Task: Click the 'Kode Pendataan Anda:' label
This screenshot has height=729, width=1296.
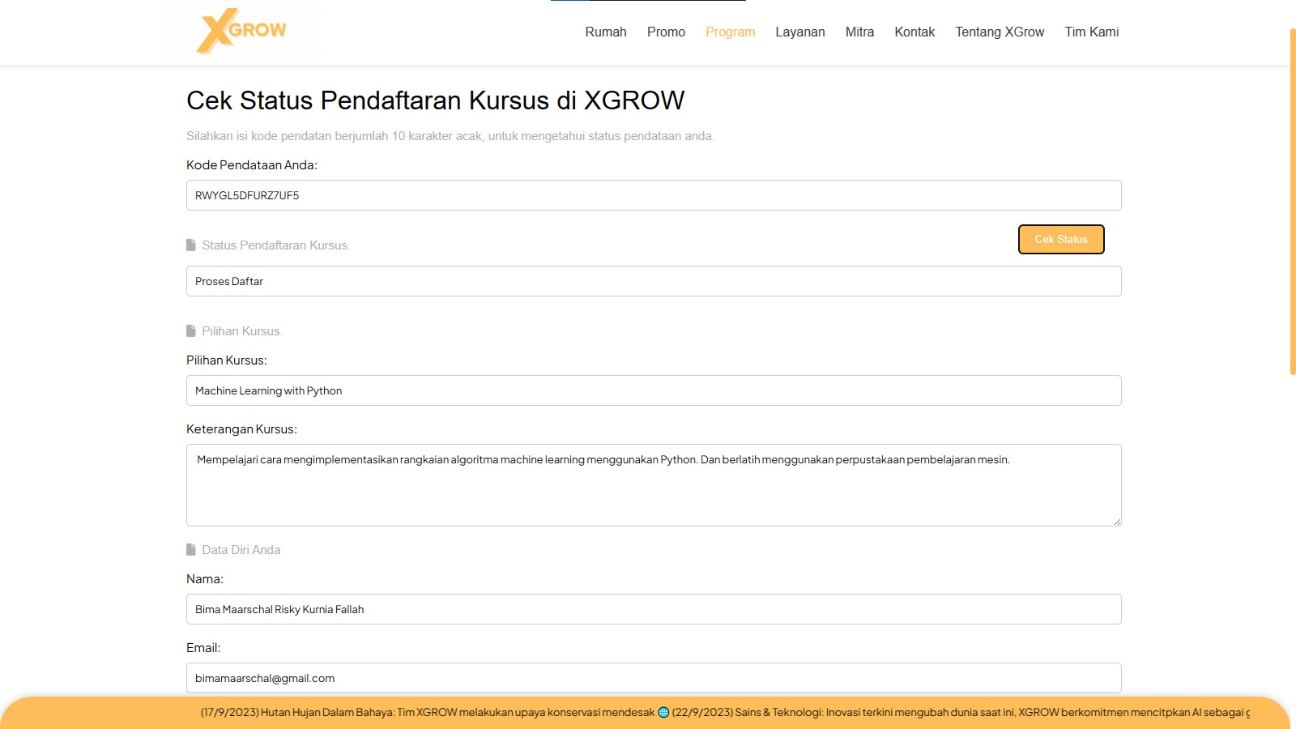Action: point(252,165)
